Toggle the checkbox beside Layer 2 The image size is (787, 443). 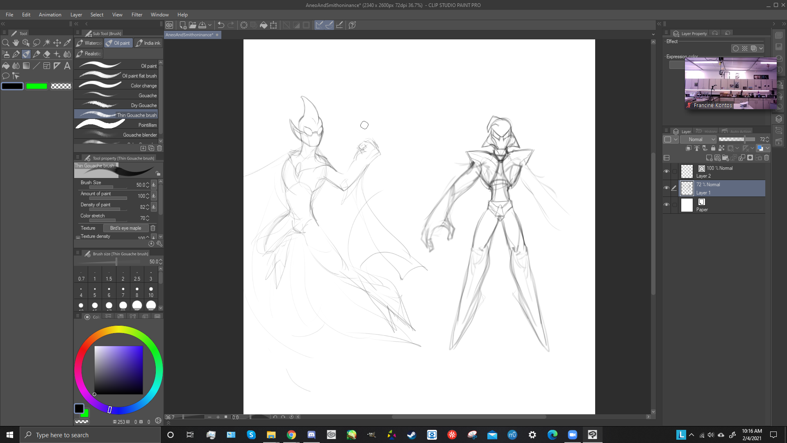click(x=674, y=171)
